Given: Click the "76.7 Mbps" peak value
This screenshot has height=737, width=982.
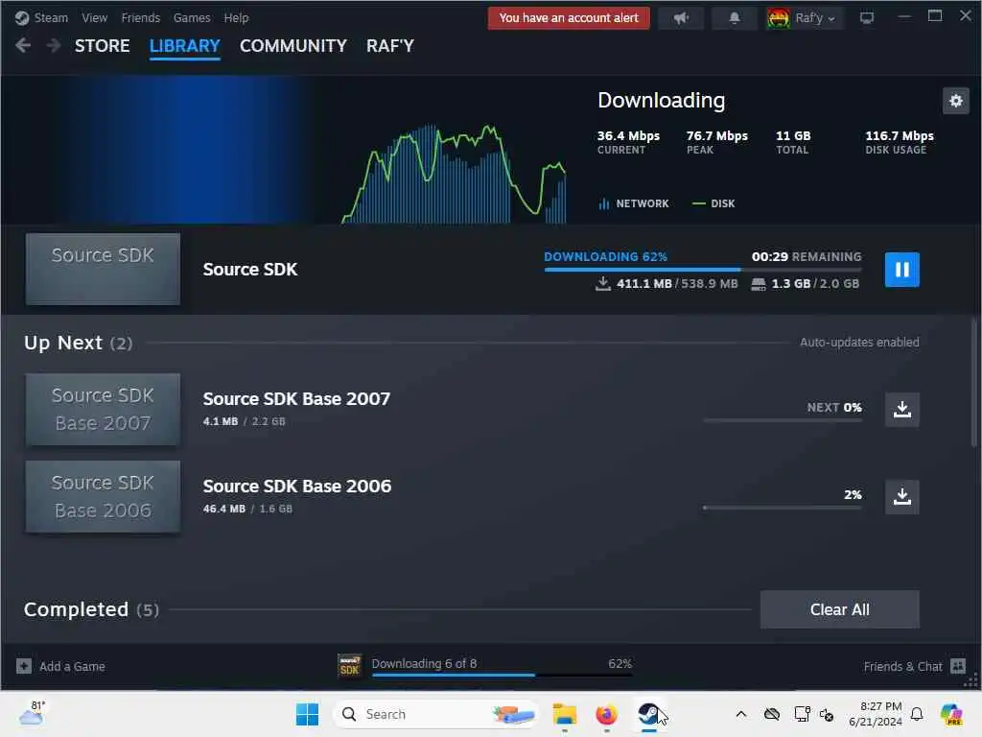Looking at the screenshot, I should pyautogui.click(x=717, y=135).
